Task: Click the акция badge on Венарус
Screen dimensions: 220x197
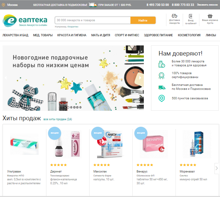Action: coord(141,133)
